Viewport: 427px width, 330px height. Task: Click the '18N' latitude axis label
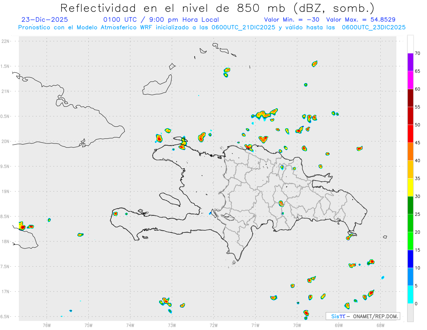coord(5,241)
